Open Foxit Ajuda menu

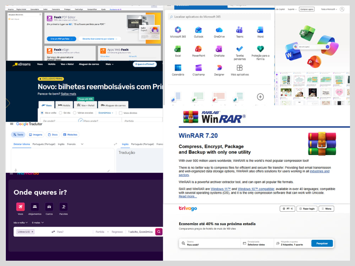click(103, 9)
